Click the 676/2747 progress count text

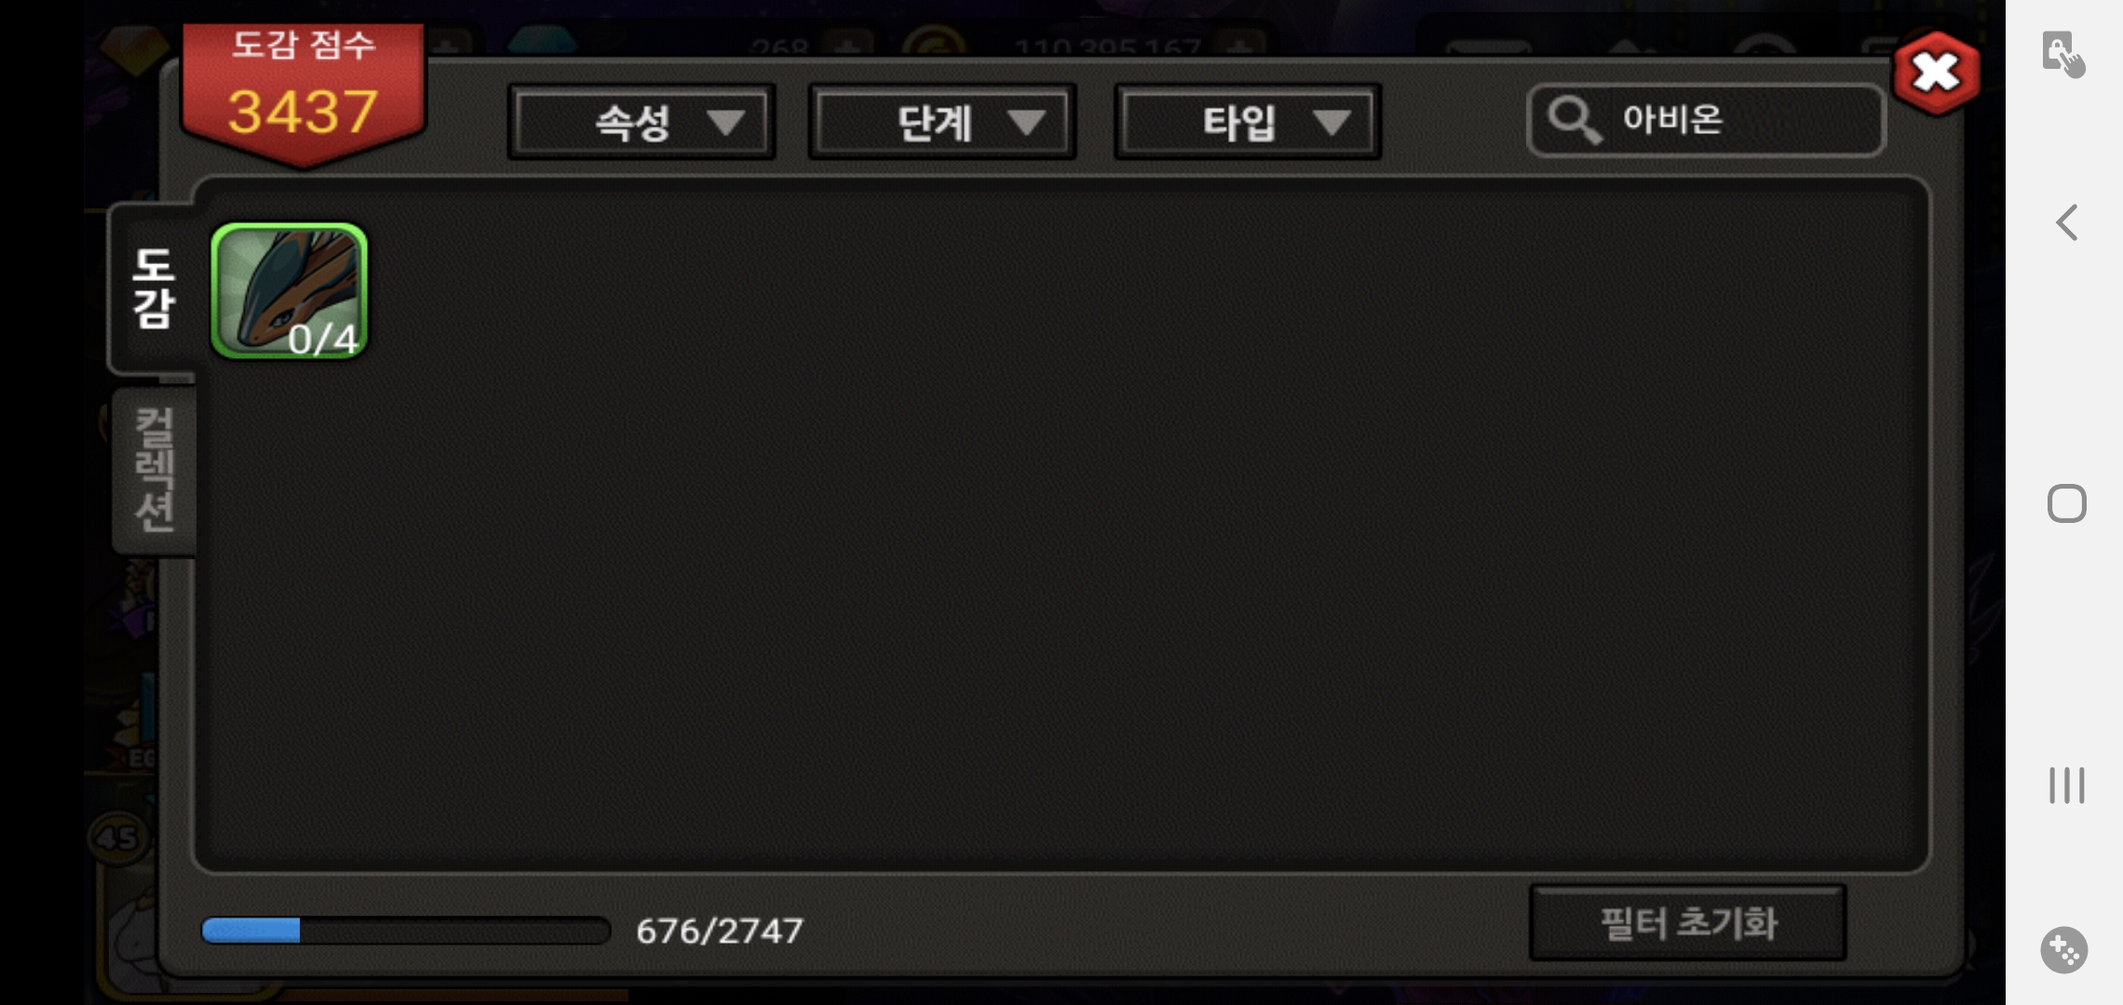click(x=720, y=931)
